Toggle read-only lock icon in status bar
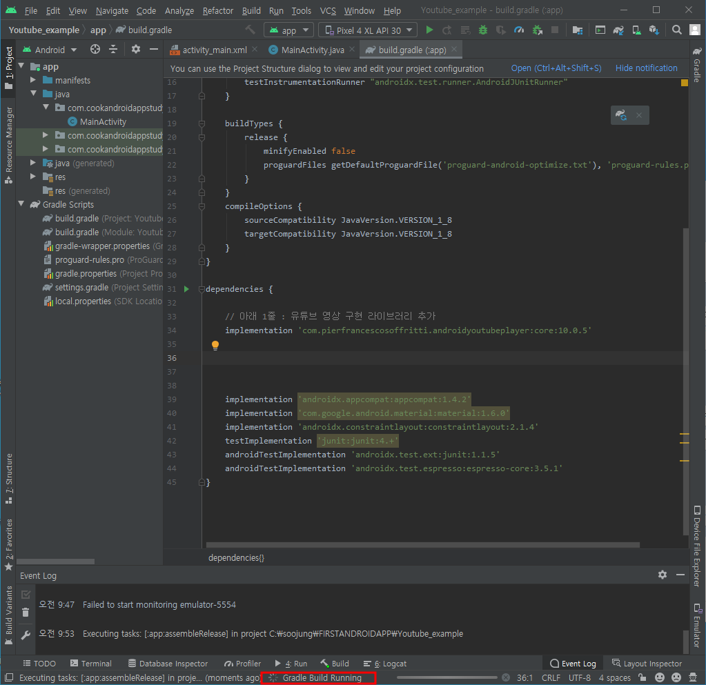This screenshot has height=685, width=706. click(x=643, y=677)
